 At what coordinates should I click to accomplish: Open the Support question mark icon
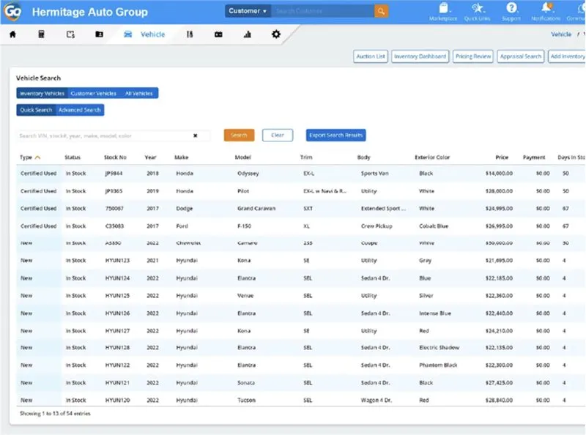click(x=511, y=7)
